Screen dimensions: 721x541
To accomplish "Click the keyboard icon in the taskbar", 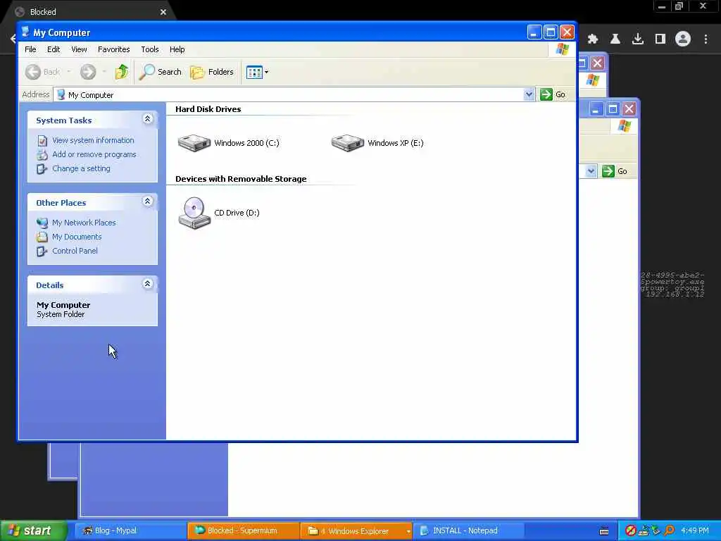I will (x=604, y=531).
